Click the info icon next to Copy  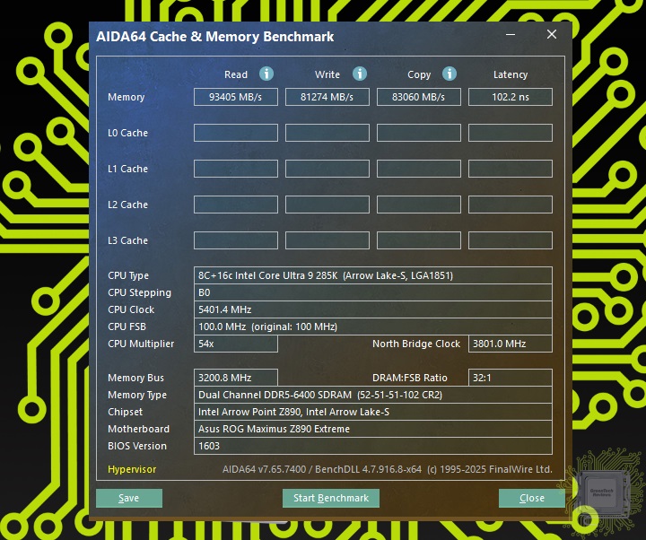tap(450, 74)
